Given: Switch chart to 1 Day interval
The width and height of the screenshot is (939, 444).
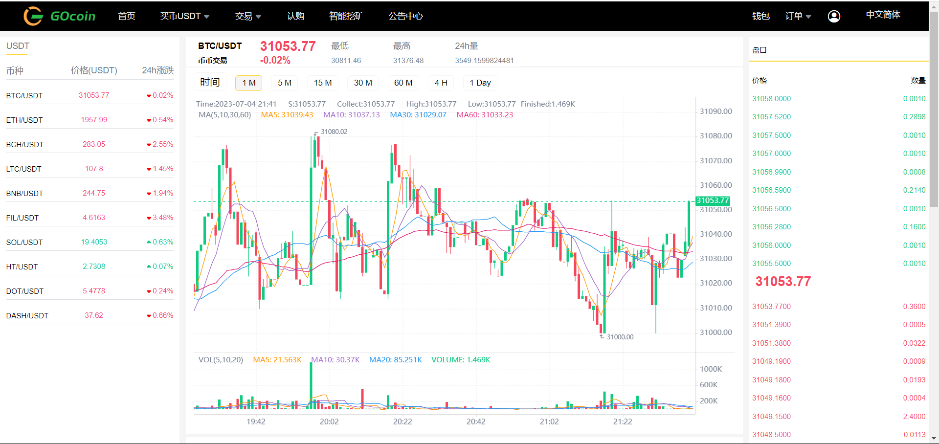Looking at the screenshot, I should point(480,83).
